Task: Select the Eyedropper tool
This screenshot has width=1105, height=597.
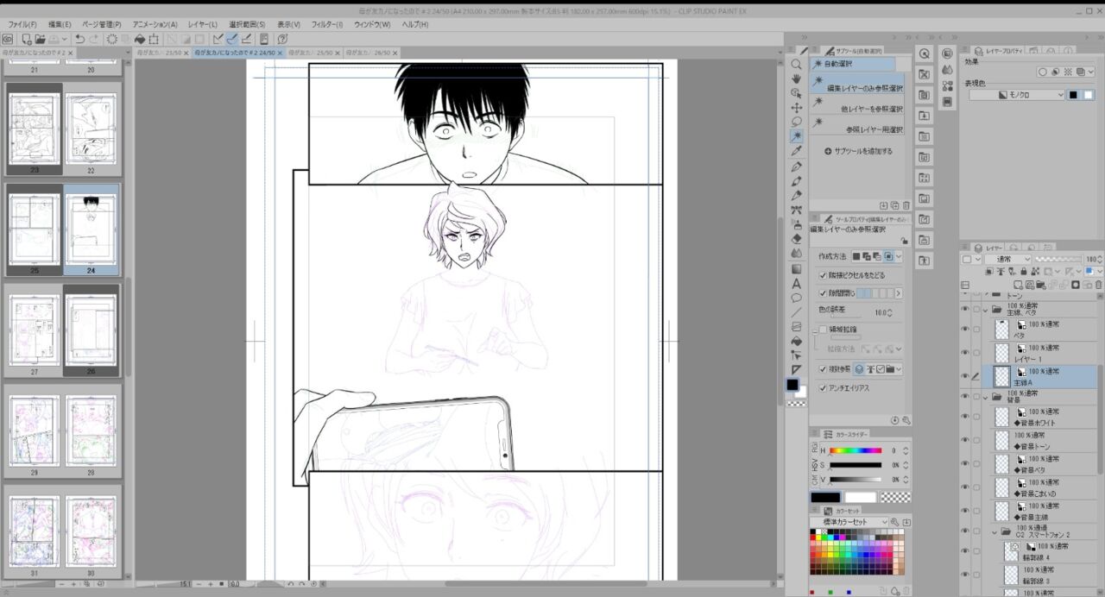Action: tap(796, 152)
